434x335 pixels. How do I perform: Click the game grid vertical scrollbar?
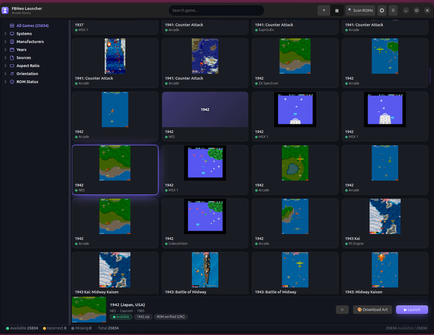430,76
